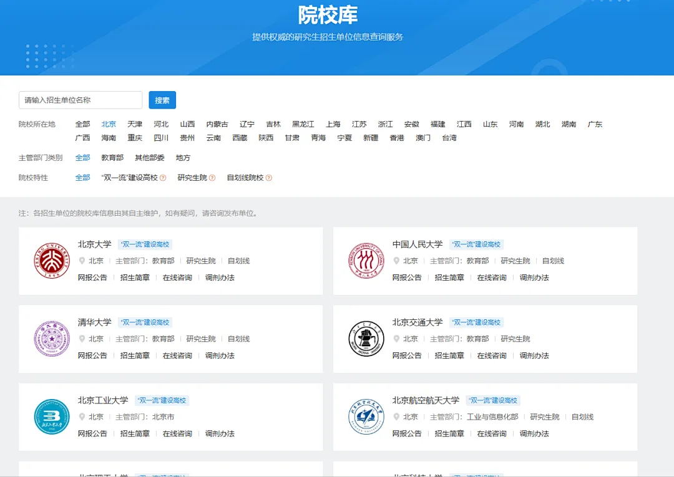Open 网报公告 for 北京交通大学
Image resolution: width=674 pixels, height=477 pixels.
(x=407, y=355)
